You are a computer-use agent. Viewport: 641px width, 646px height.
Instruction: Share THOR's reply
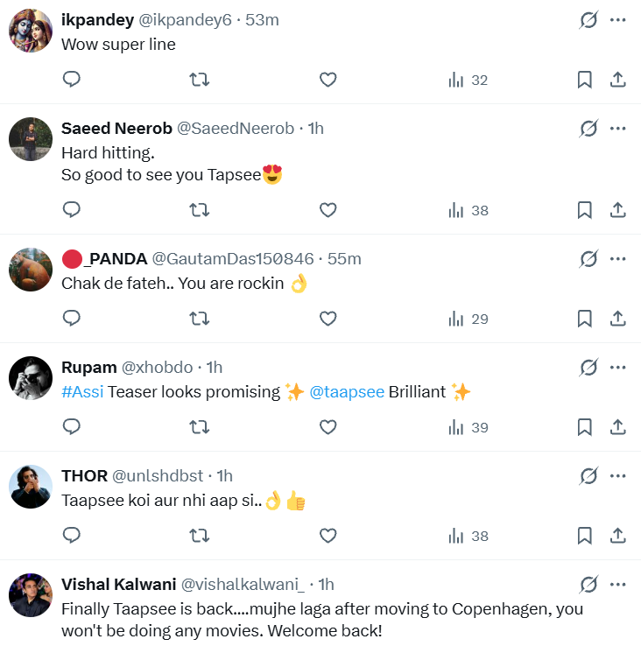(617, 536)
